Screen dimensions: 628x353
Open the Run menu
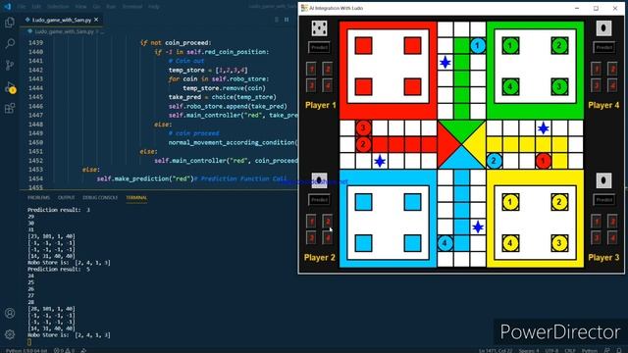click(x=111, y=7)
